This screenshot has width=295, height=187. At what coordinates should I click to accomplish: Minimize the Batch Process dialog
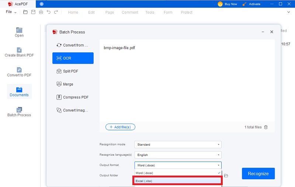[263, 32]
